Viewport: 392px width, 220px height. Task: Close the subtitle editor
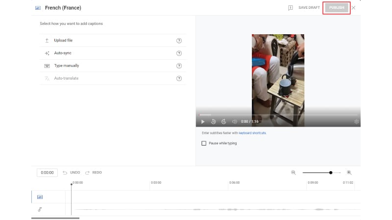point(353,8)
